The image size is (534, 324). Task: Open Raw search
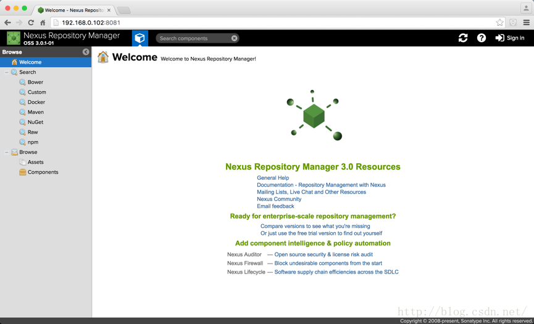click(x=32, y=132)
